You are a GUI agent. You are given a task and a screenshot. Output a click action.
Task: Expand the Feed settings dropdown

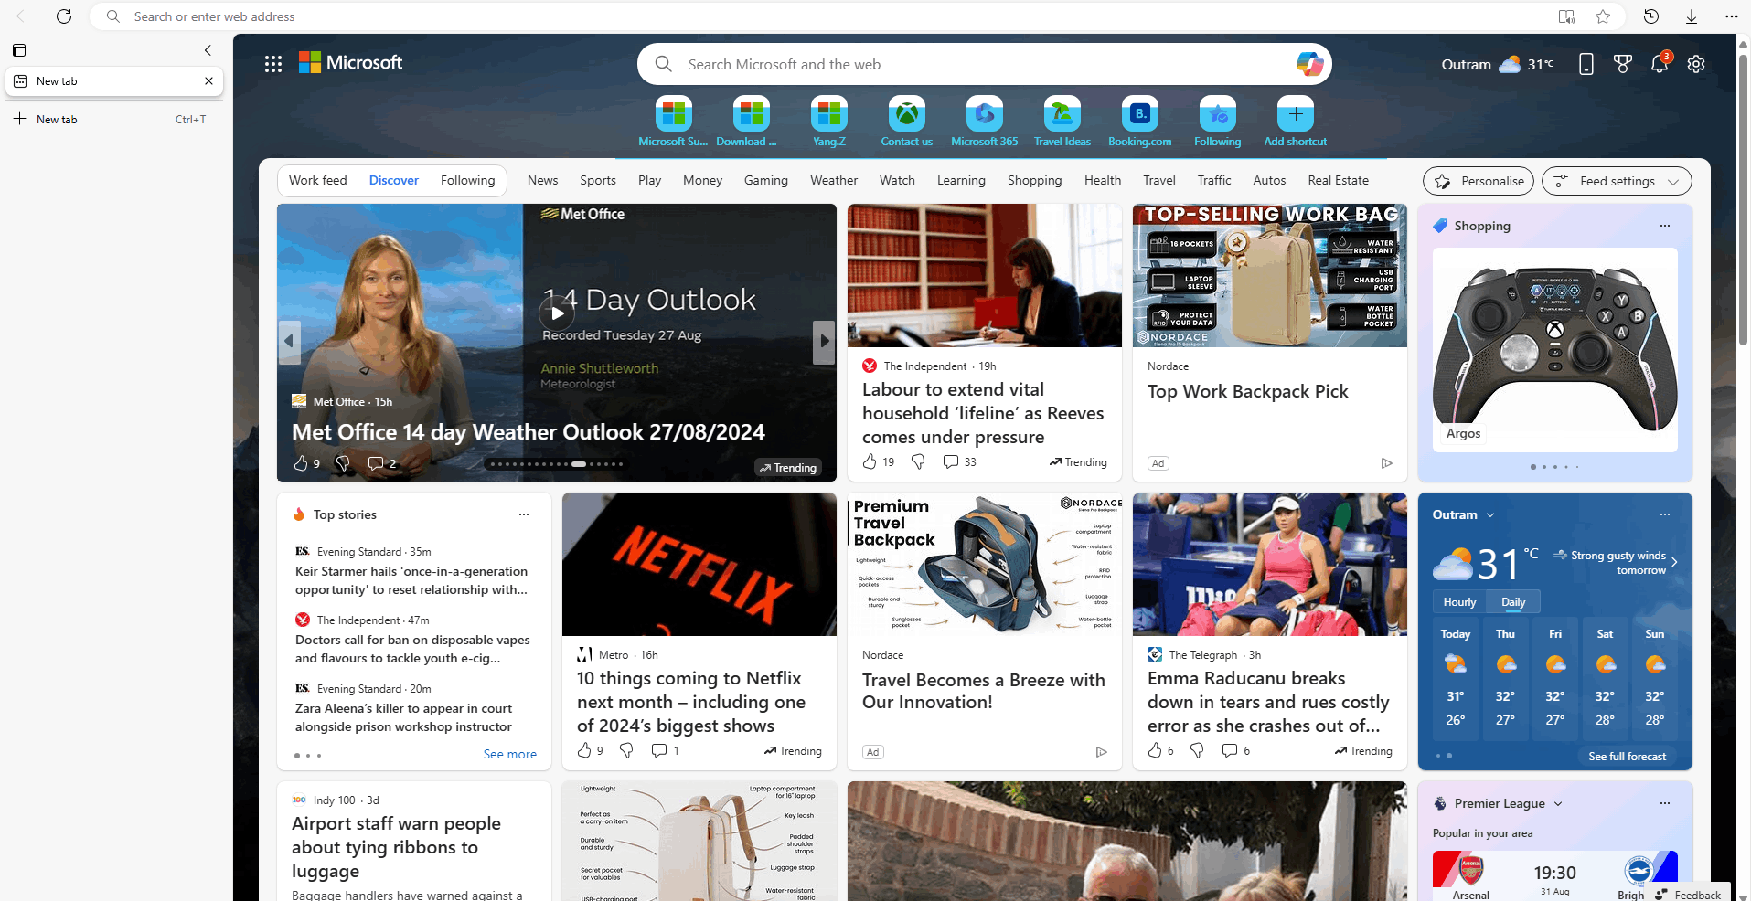[1617, 181]
